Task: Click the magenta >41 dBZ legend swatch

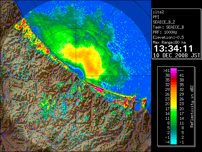Action: pyautogui.click(x=173, y=70)
